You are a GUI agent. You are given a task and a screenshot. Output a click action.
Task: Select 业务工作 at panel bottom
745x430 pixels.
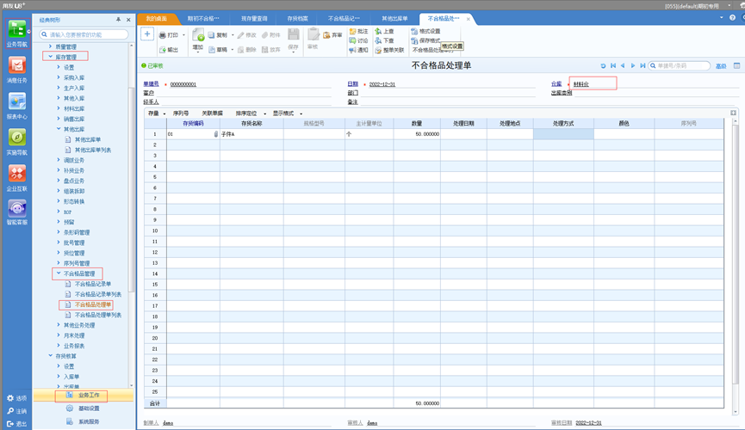(x=84, y=395)
